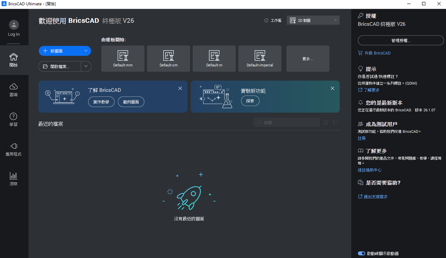The height and width of the screenshot is (258, 446).
Task: Show more templates with 更多...
Action: click(x=308, y=58)
